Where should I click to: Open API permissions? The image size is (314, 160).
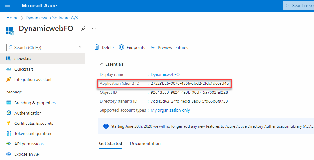[29, 144]
